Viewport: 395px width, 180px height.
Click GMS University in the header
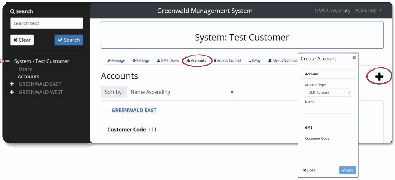click(332, 11)
